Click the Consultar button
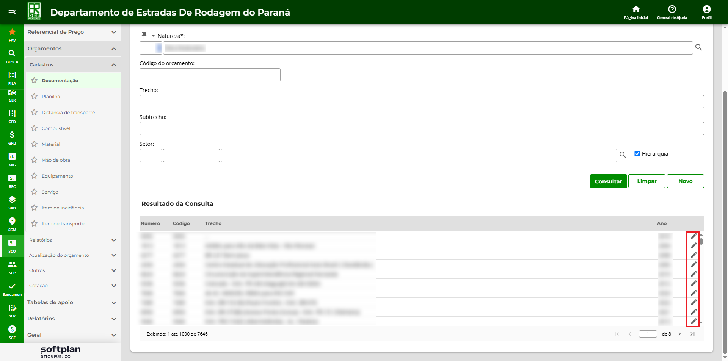The image size is (728, 361). pos(608,181)
